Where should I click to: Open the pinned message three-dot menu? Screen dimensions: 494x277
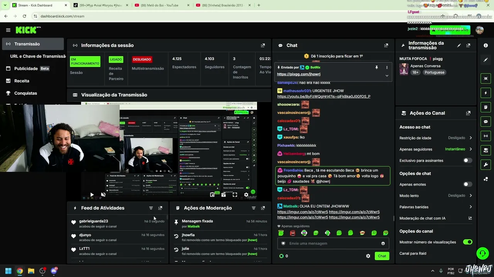coord(387,67)
